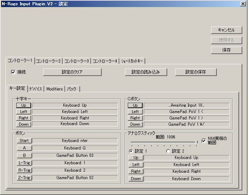Click the 'GamePad: PoV 1 <' field
Image resolution: width=249 pixels, height=195 pixels.
pos(186,112)
